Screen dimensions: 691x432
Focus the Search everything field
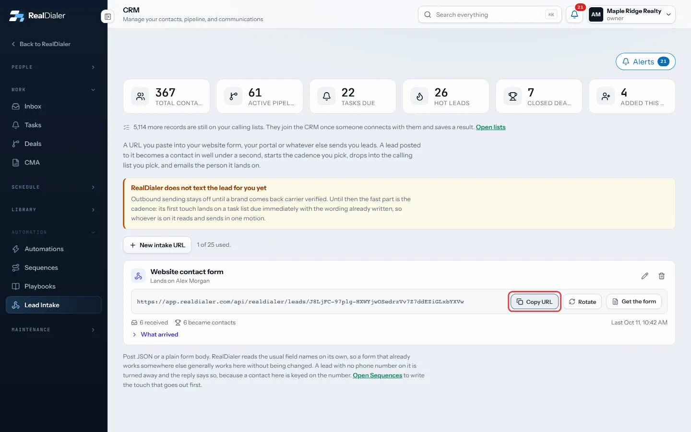coord(490,15)
